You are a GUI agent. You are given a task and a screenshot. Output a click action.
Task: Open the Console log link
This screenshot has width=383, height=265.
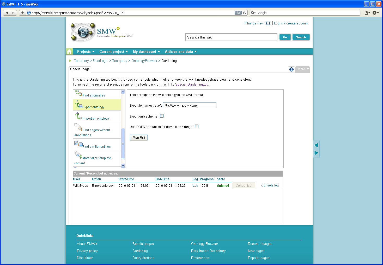coord(270,185)
